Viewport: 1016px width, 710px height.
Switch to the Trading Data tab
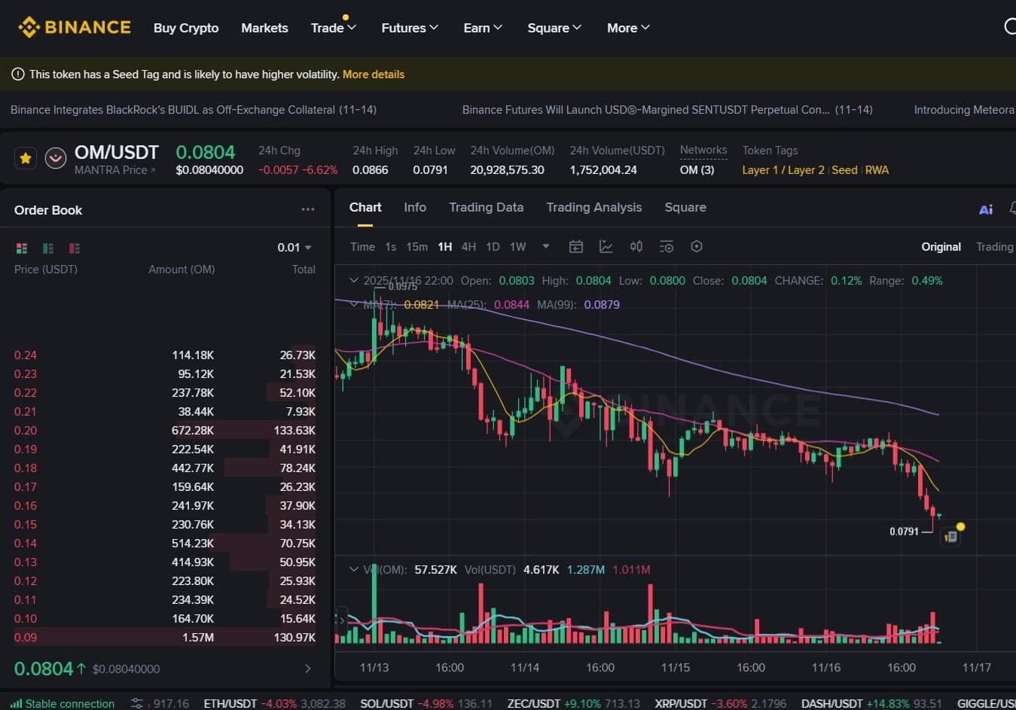(487, 207)
